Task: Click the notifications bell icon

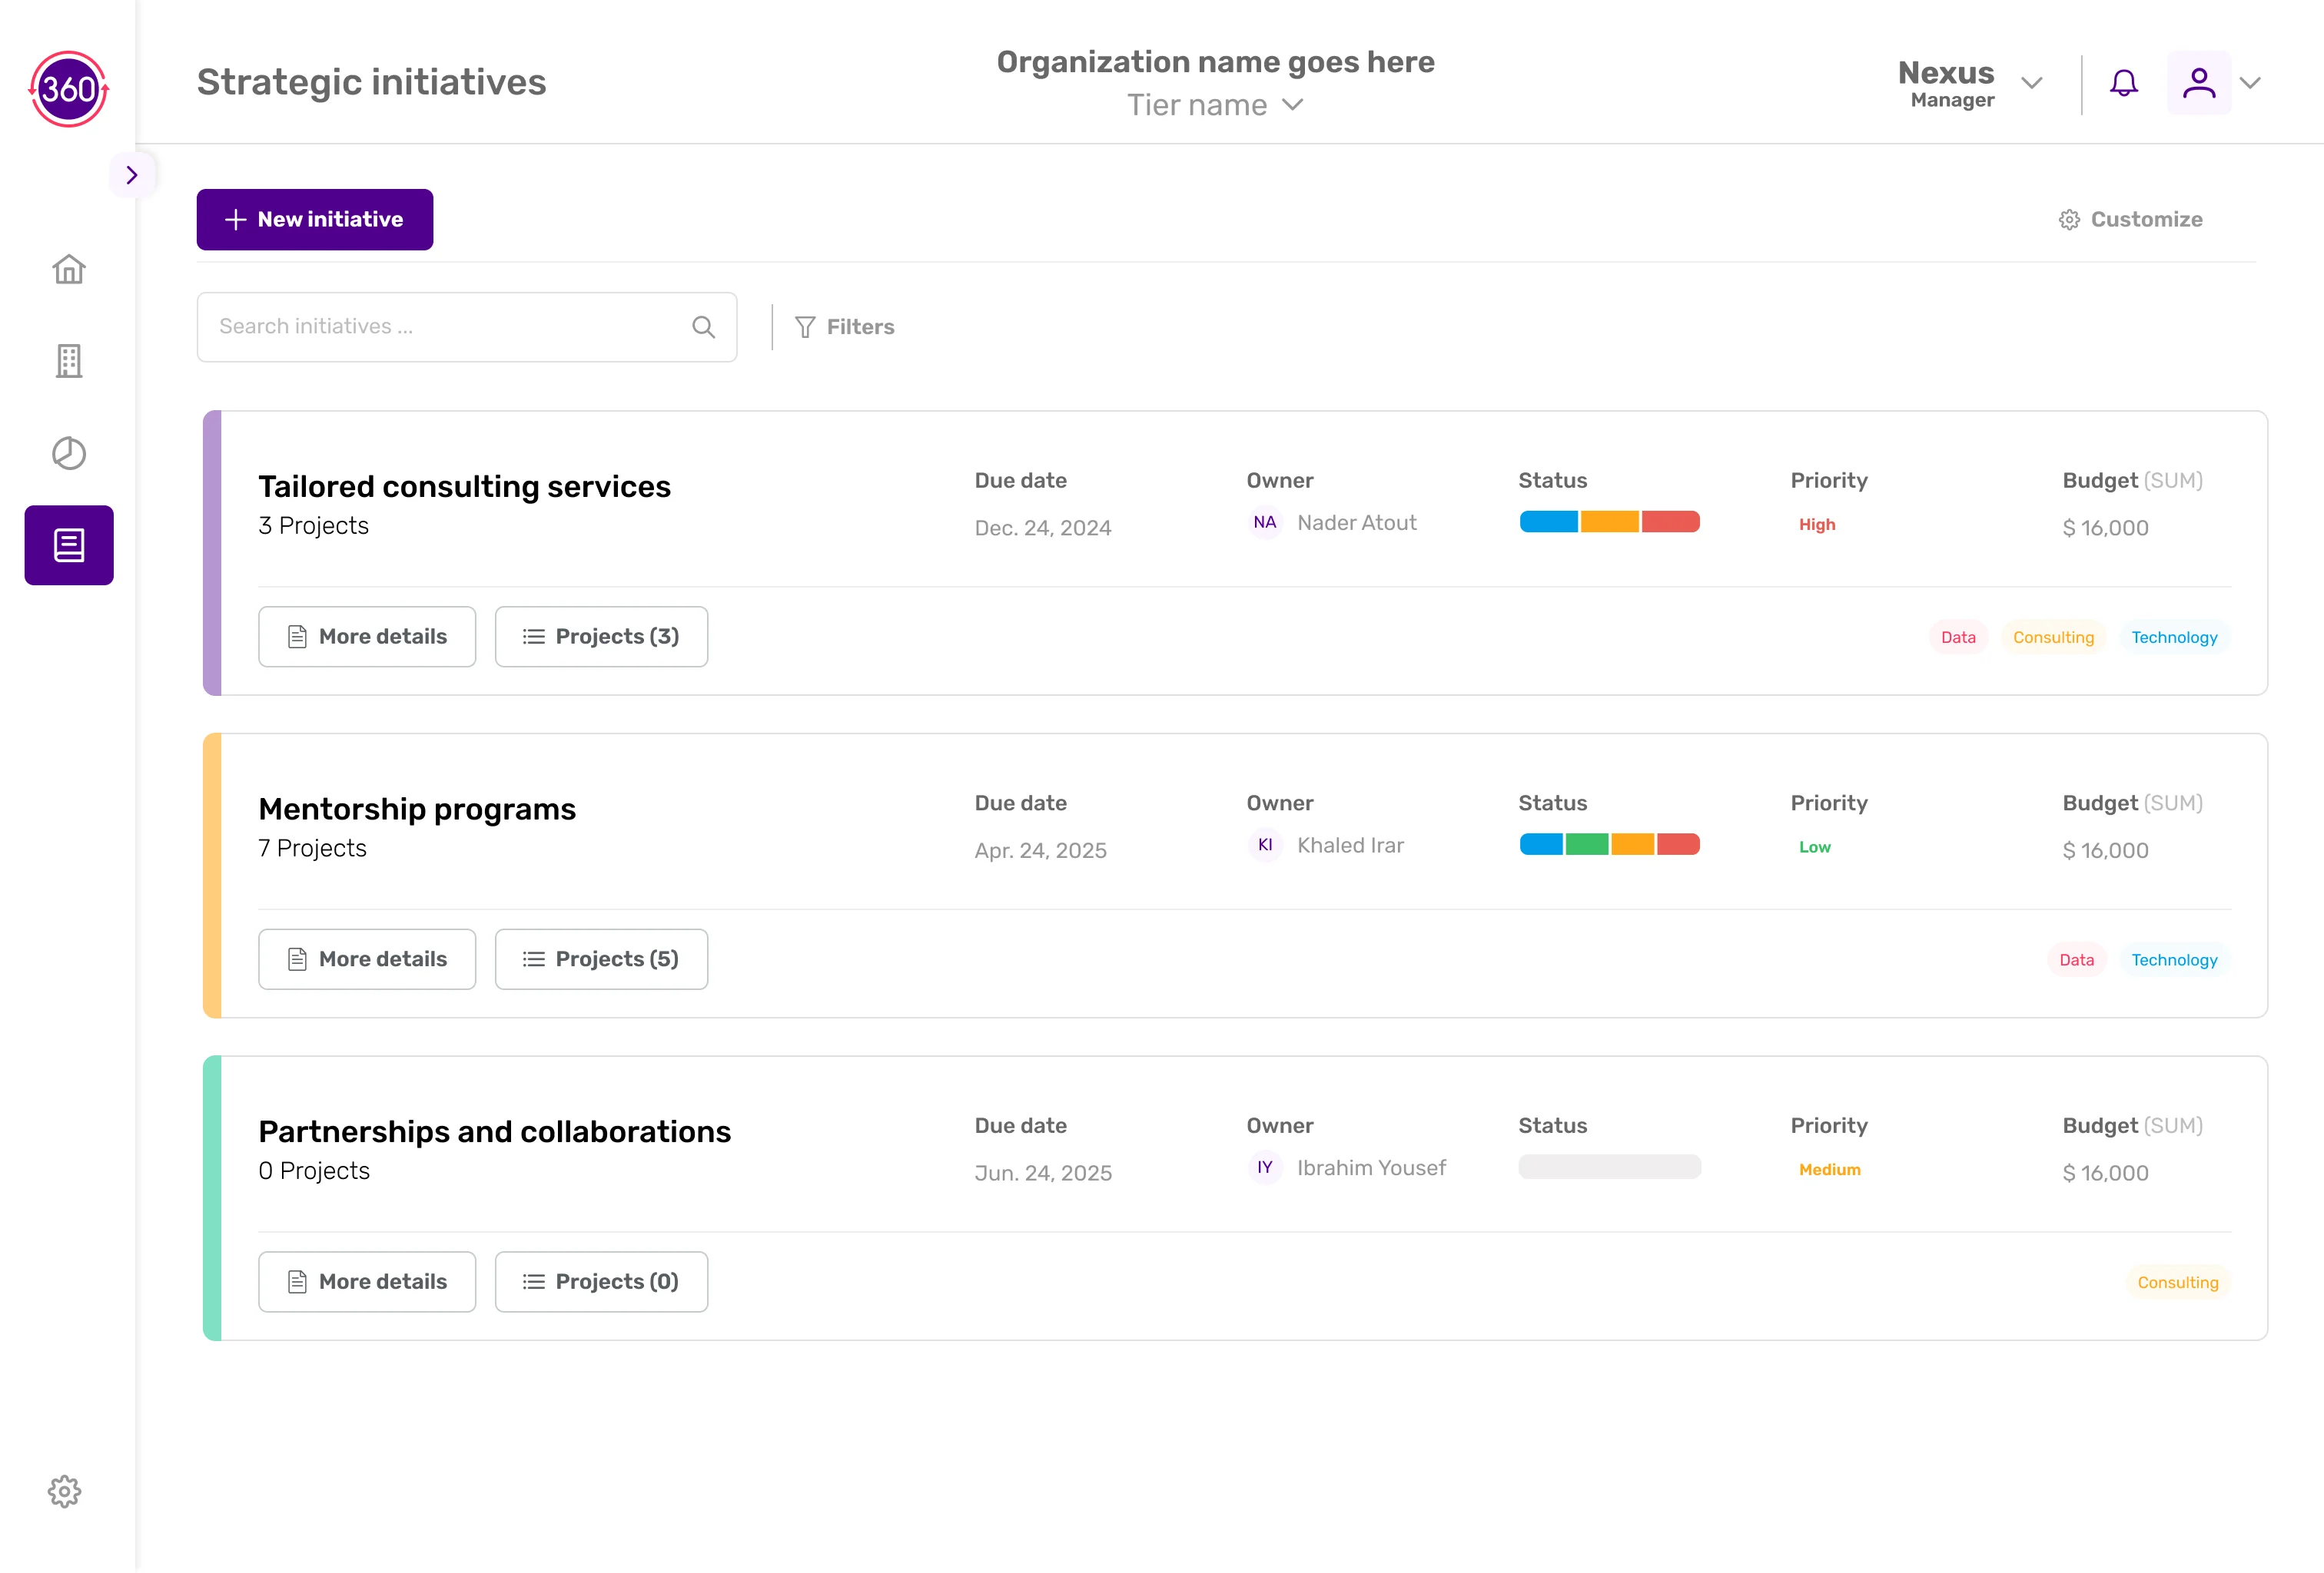Action: coord(2123,83)
